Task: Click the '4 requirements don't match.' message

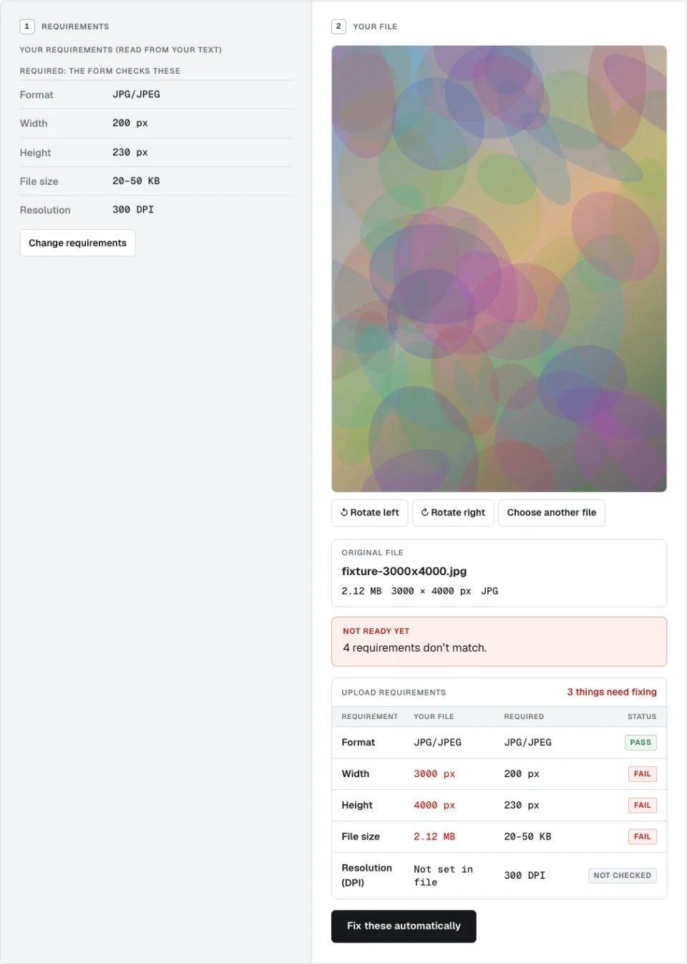Action: click(415, 648)
